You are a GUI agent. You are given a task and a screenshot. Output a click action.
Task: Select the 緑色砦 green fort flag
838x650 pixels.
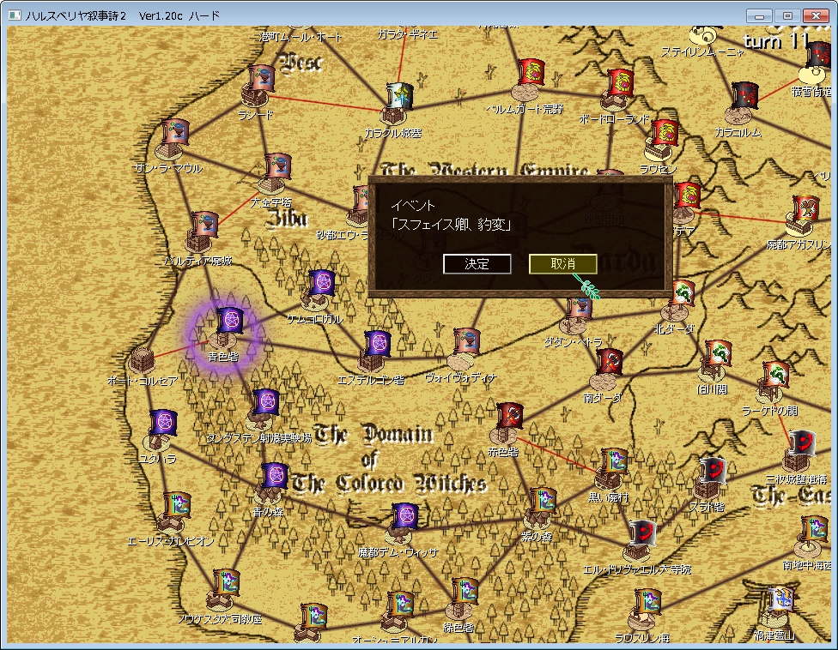pyautogui.click(x=465, y=593)
